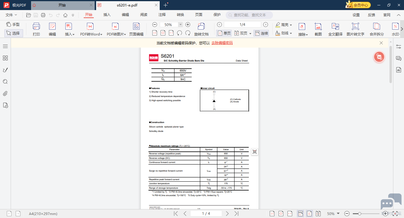Screen dimensions: 404x218
Task: Click the zoom in plus icon in ribbon
Action: tap(188, 25)
